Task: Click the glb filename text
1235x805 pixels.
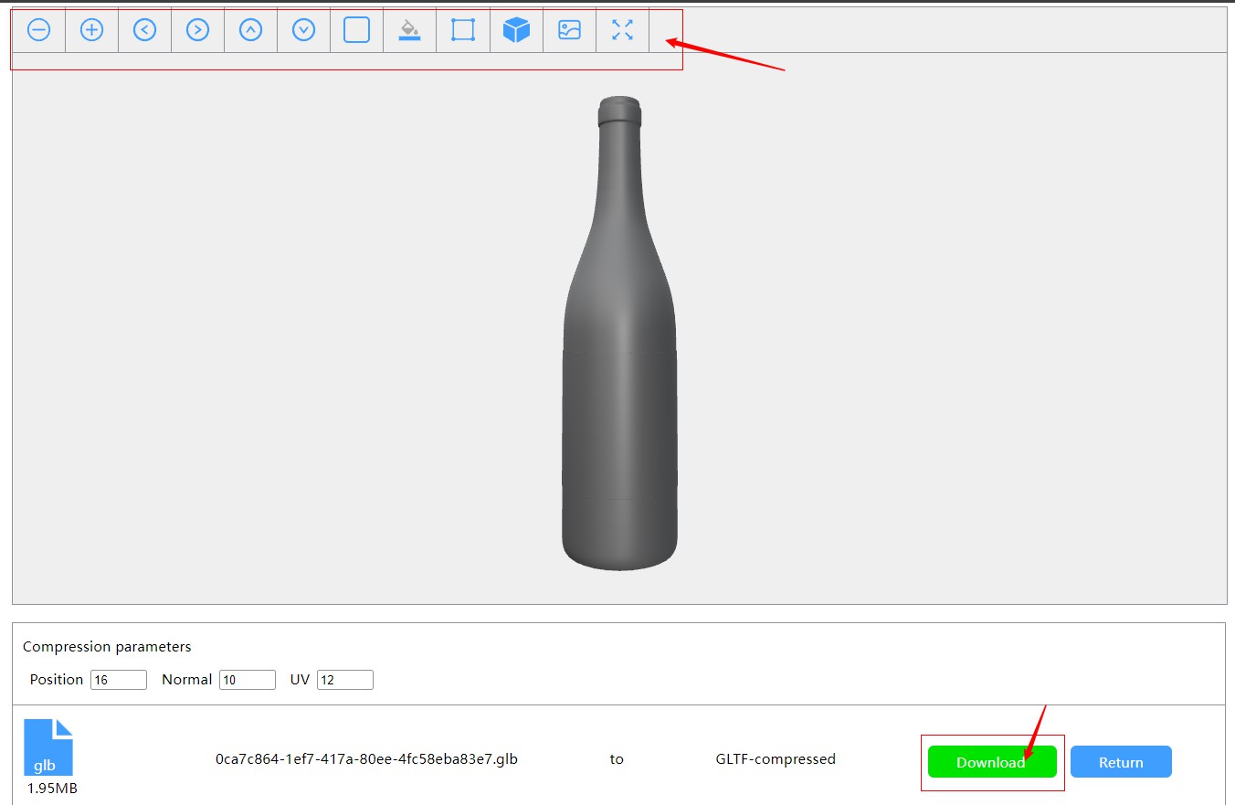Action: pos(366,759)
